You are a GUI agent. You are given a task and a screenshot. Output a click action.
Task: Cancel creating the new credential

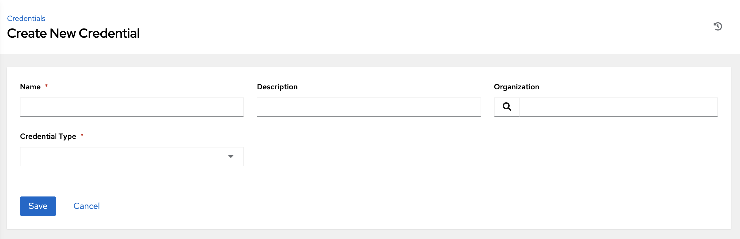click(87, 206)
